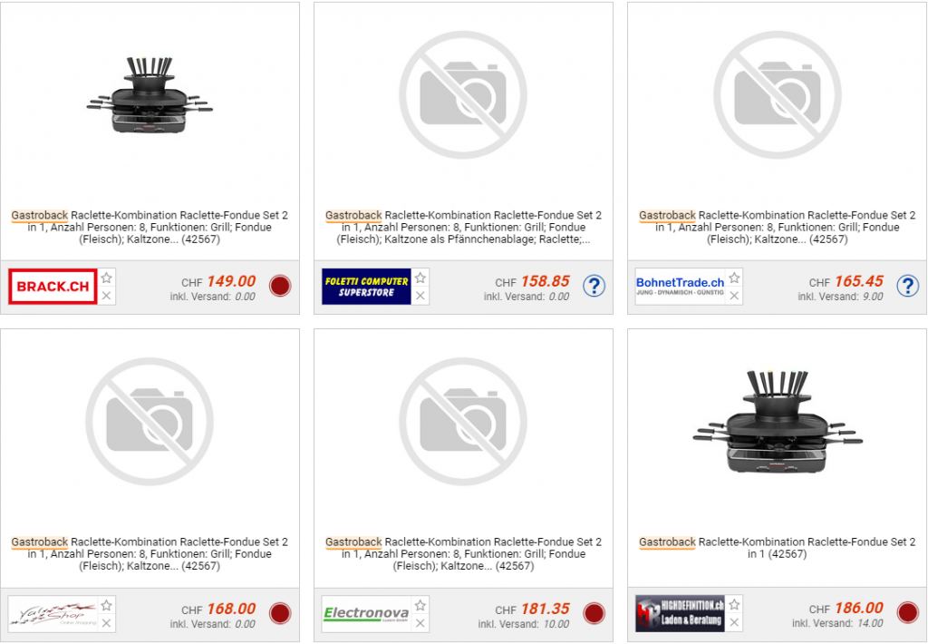The width and height of the screenshot is (928, 644).
Task: Open the HIGHDEFINITION.ch shop logo
Action: click(x=680, y=613)
